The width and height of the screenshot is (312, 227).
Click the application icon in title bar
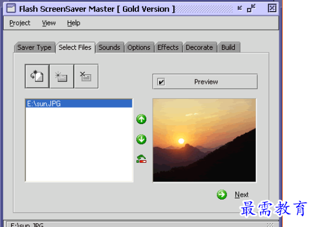tap(11, 8)
